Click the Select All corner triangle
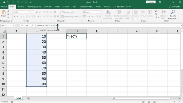This screenshot has width=183, height=103. pos(4,31)
